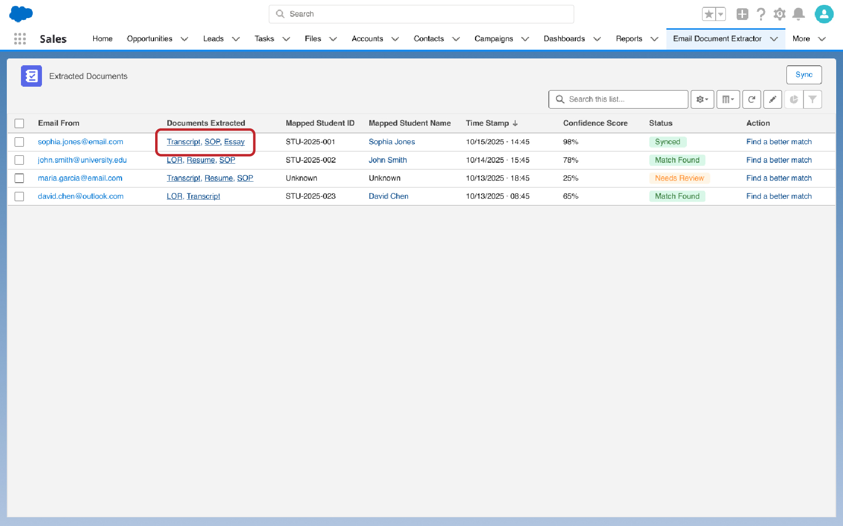Expand the Opportunities tab dropdown chevron
The image size is (843, 526).
tap(184, 39)
